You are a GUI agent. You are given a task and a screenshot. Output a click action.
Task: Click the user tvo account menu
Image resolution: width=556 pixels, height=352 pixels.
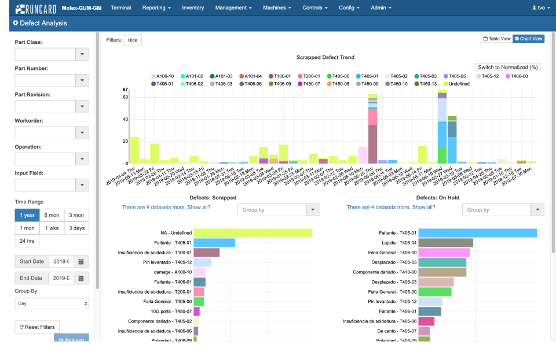541,8
